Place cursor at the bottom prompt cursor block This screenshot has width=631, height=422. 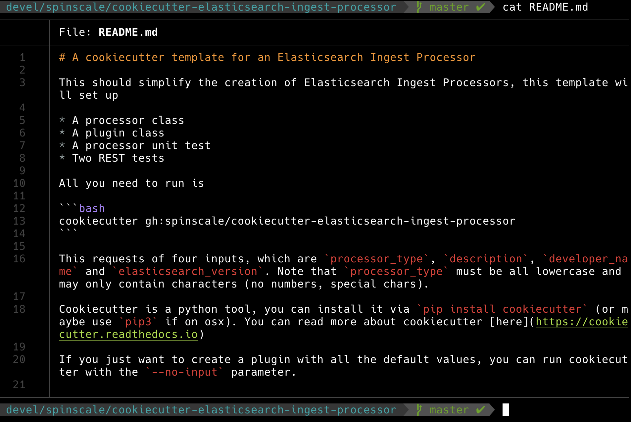pyautogui.click(x=506, y=410)
